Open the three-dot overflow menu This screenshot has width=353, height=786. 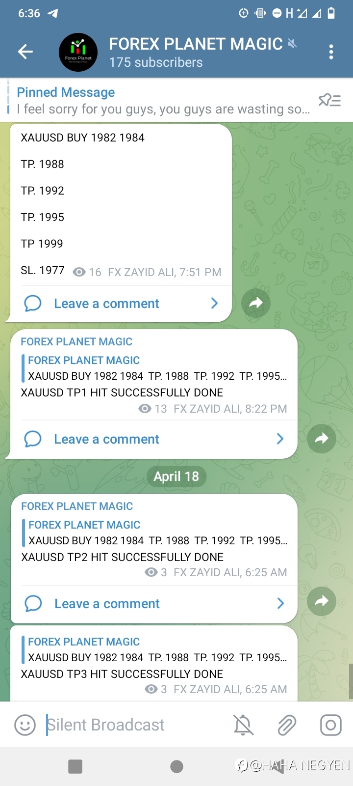[x=331, y=52]
